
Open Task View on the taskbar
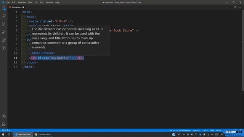(x=9, y=134)
